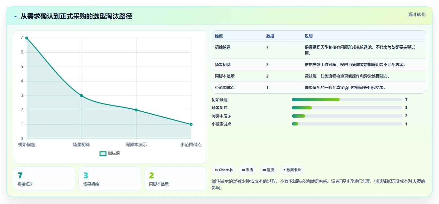Click the x-axis label 初始候选
The image size is (439, 204).
point(27,145)
